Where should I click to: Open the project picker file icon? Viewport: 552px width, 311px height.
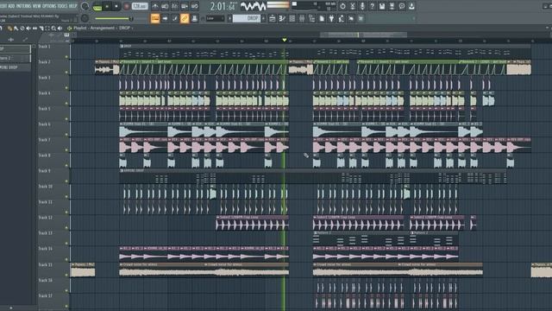click(322, 18)
